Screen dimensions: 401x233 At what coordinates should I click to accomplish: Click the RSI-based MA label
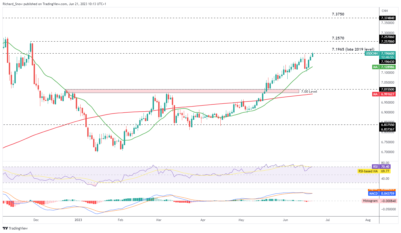click(368, 171)
